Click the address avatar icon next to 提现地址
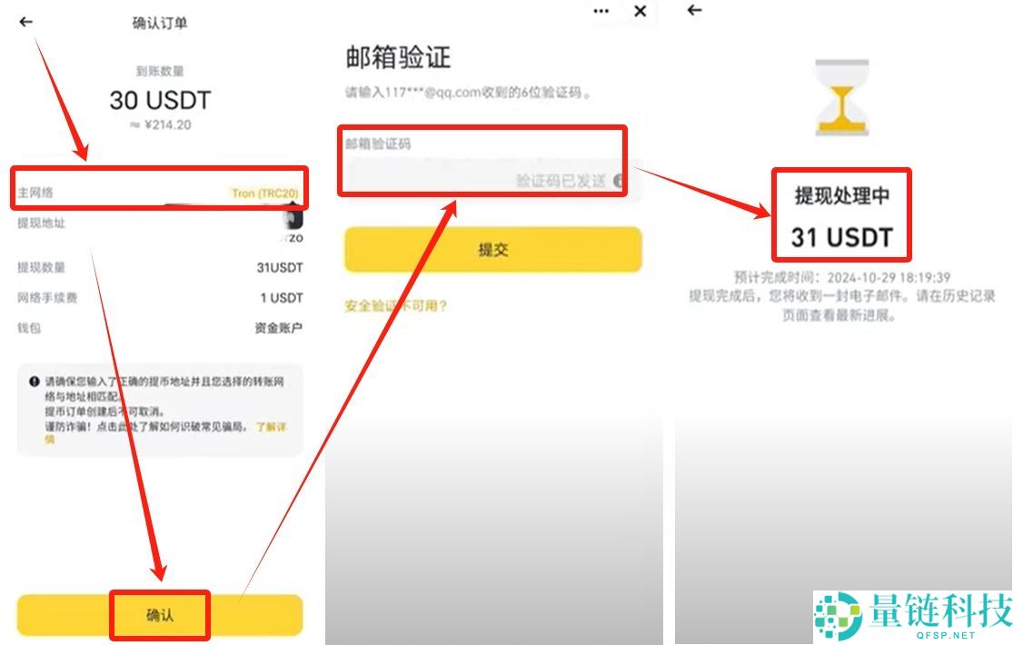This screenshot has width=1013, height=645. [291, 221]
